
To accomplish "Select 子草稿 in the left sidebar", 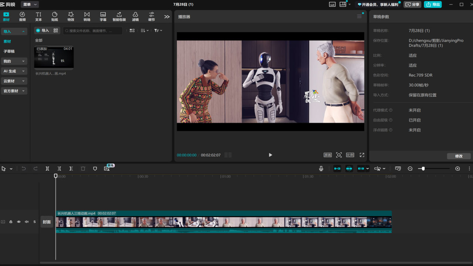I will pos(9,51).
